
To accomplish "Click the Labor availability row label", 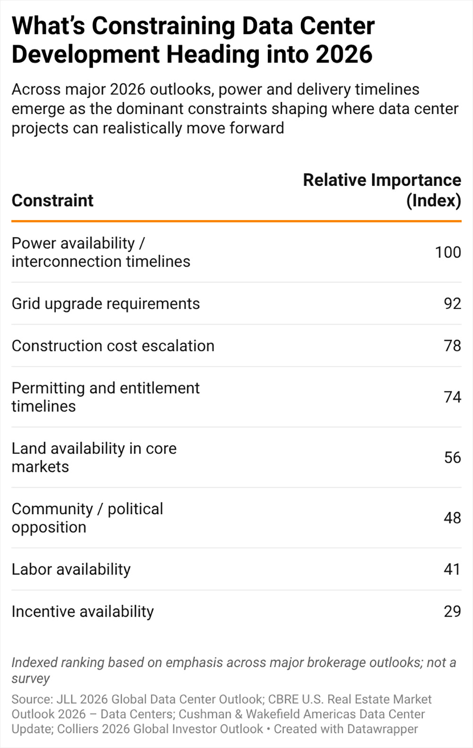I will coord(71,569).
